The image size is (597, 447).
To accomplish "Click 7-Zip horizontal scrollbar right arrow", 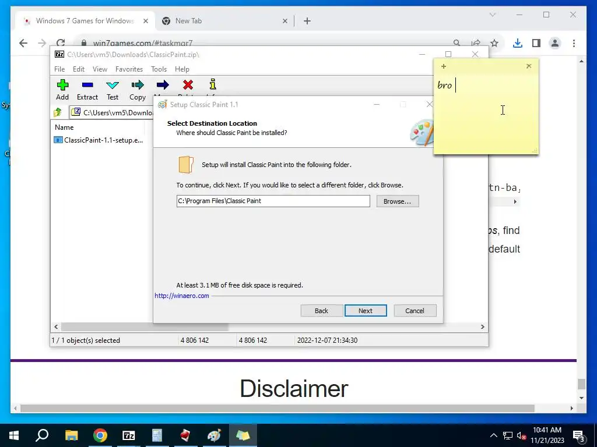I will 482,327.
